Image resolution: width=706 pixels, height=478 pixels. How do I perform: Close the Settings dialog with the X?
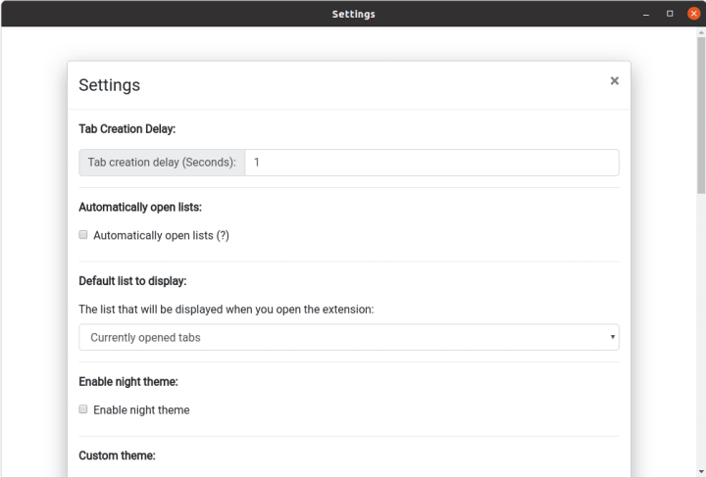pyautogui.click(x=614, y=81)
